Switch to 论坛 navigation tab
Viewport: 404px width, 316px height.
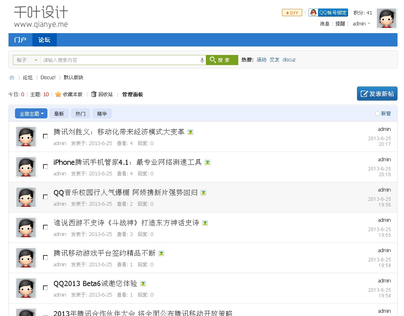tap(44, 40)
